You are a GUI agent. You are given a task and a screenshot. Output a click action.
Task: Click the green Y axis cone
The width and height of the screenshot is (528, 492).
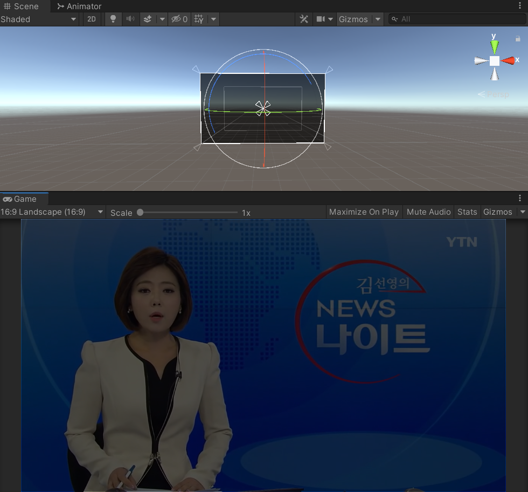[495, 46]
